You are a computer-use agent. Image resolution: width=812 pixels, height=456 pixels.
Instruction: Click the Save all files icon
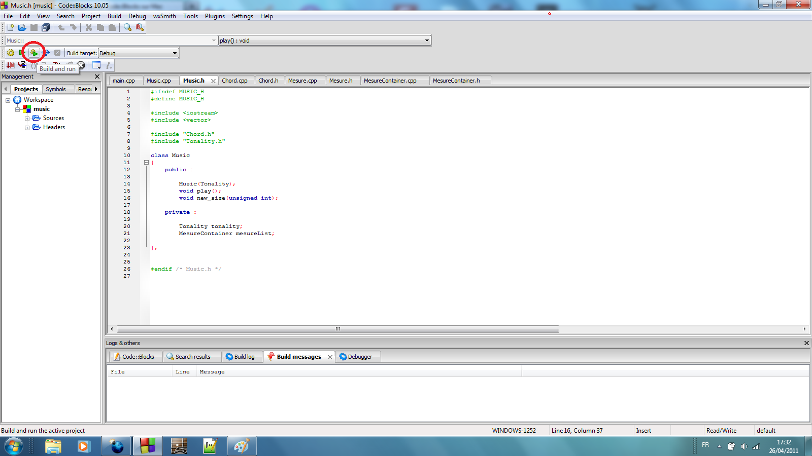pos(46,27)
